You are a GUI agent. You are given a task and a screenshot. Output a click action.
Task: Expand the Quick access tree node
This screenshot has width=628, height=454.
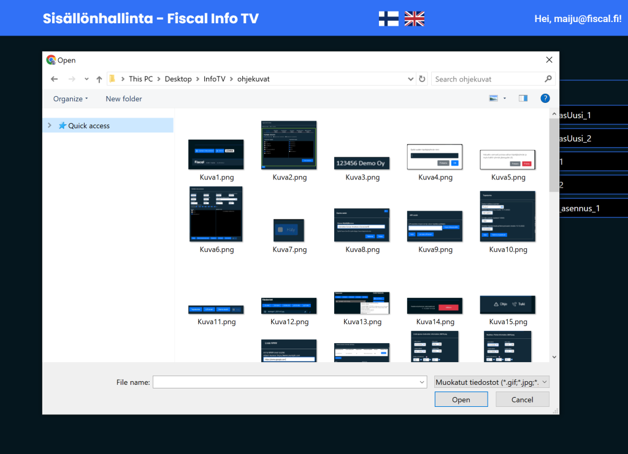(50, 126)
